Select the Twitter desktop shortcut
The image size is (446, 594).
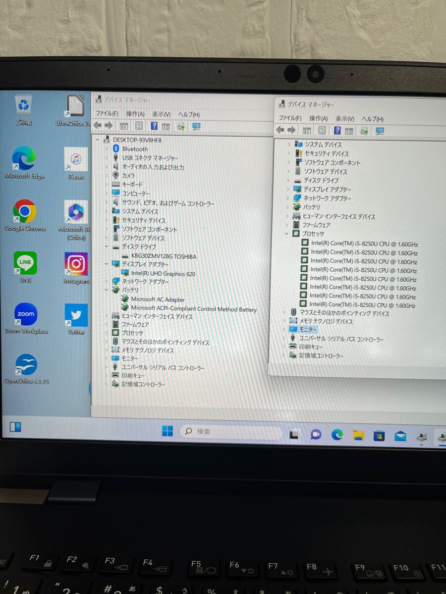[x=76, y=320]
